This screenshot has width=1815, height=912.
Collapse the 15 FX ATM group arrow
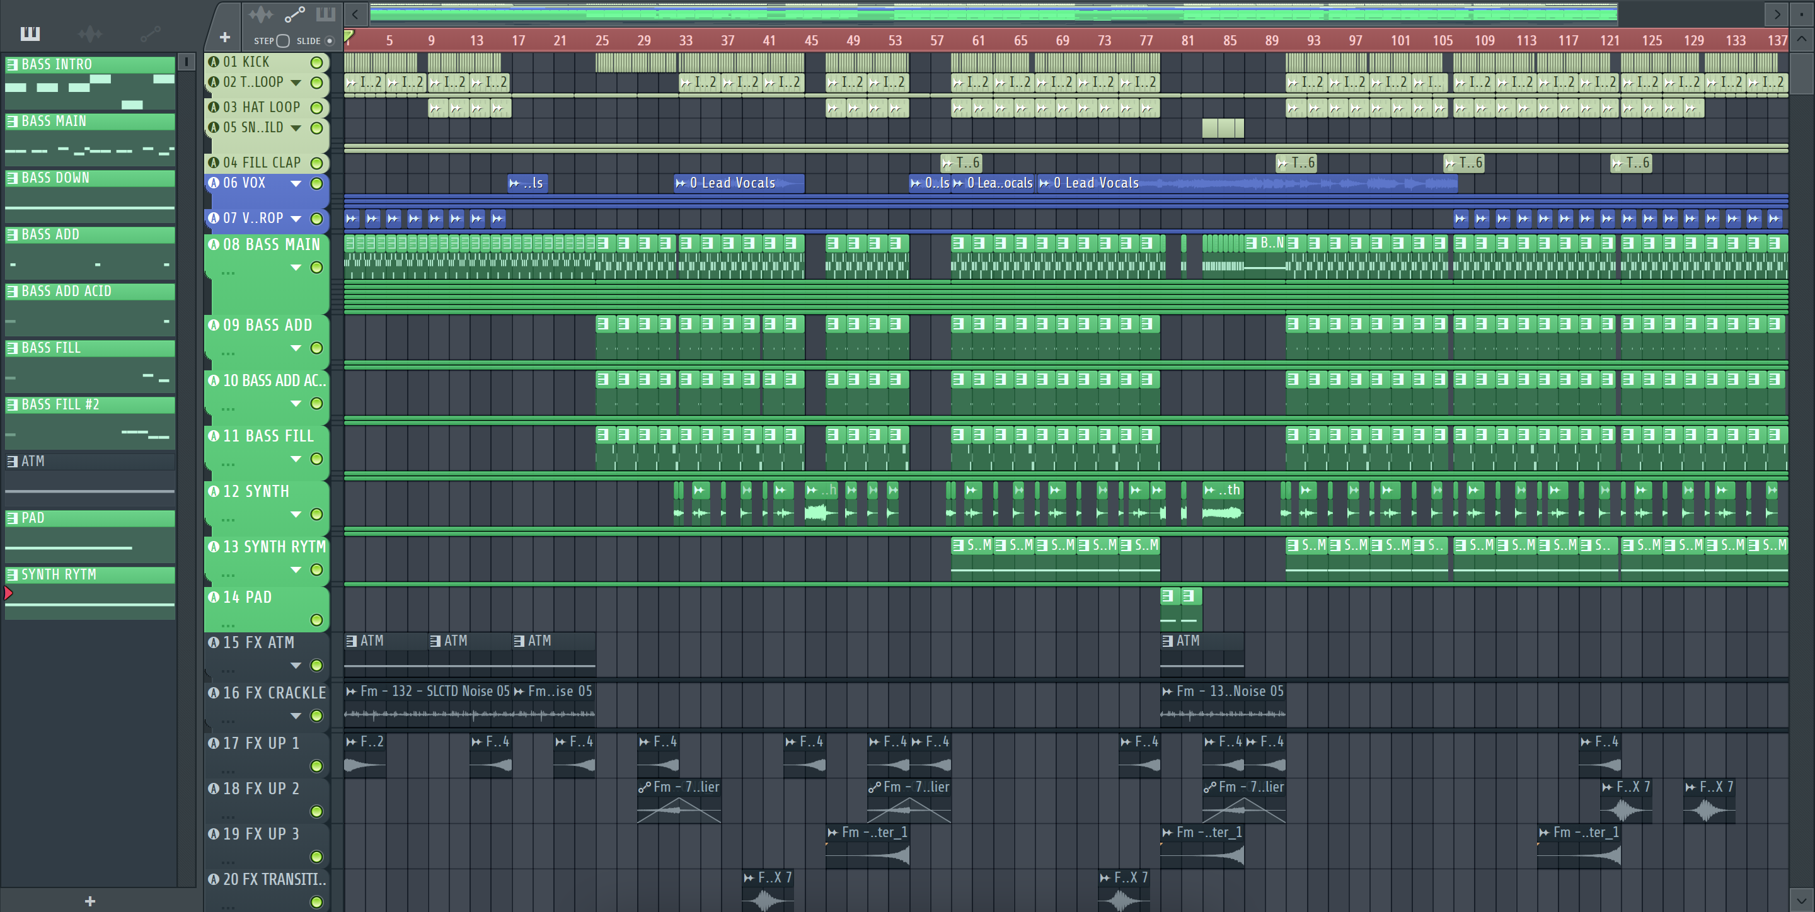[296, 666]
